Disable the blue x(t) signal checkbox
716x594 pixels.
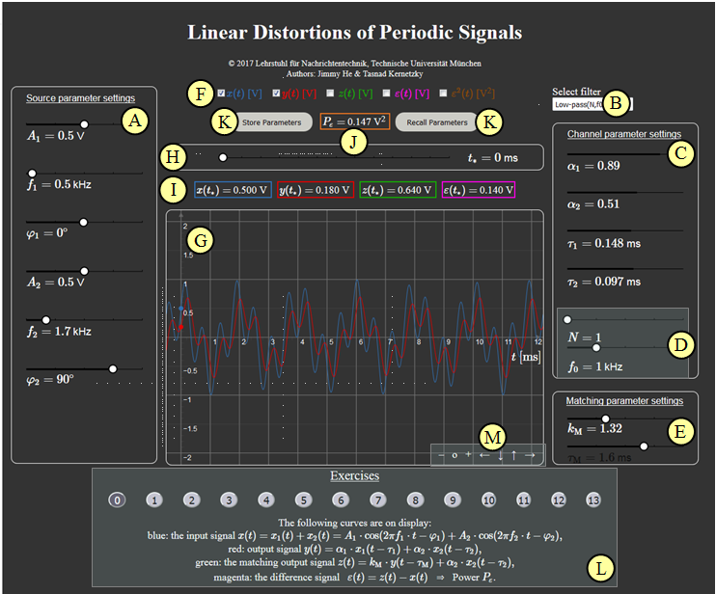point(222,94)
